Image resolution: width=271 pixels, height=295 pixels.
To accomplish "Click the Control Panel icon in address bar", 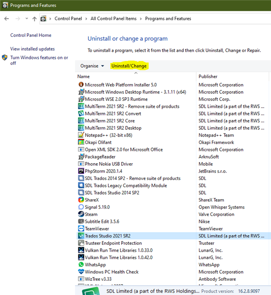I will click(43, 19).
